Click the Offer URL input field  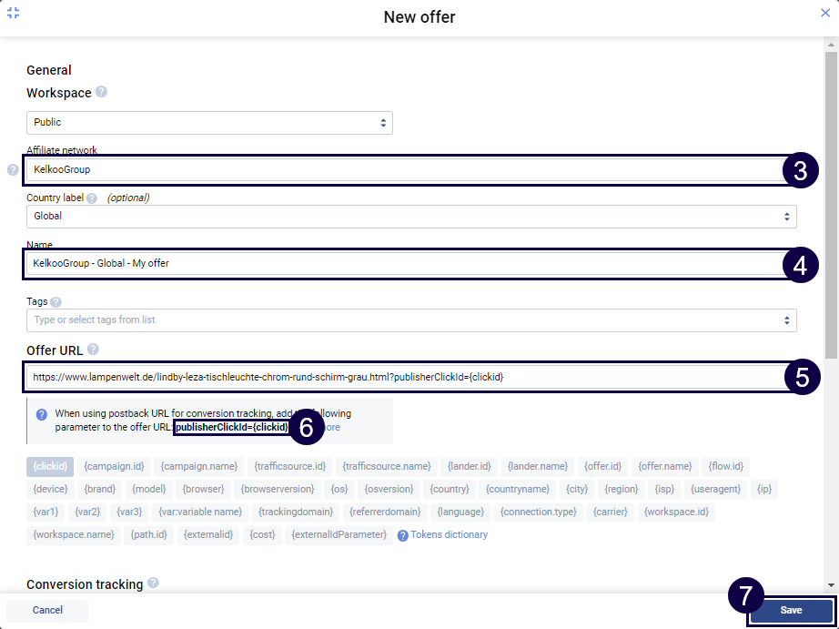(x=400, y=377)
